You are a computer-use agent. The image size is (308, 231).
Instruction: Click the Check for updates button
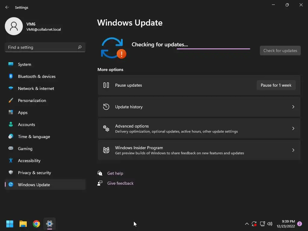pyautogui.click(x=280, y=51)
